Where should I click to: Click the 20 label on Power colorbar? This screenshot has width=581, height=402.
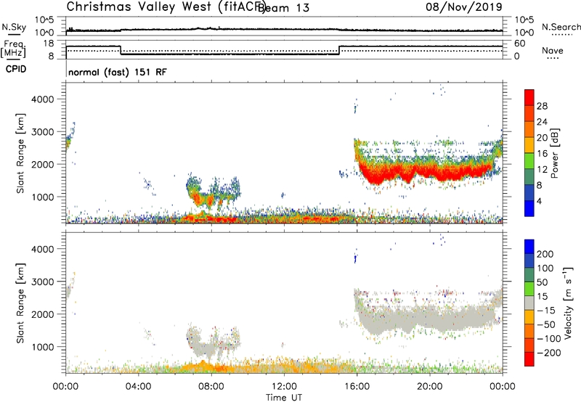(542, 138)
